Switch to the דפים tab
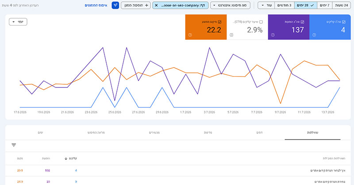This screenshot has width=354, height=185. click(259, 133)
